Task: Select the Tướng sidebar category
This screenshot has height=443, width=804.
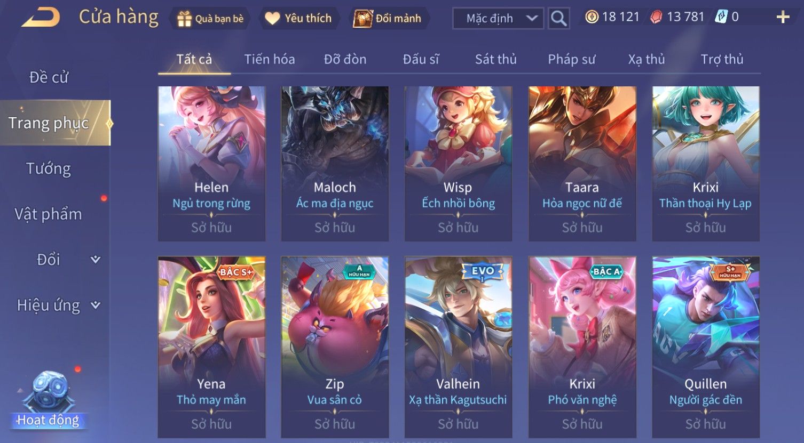Action: 49,168
